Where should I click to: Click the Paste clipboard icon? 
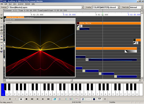(x=1, y=27)
